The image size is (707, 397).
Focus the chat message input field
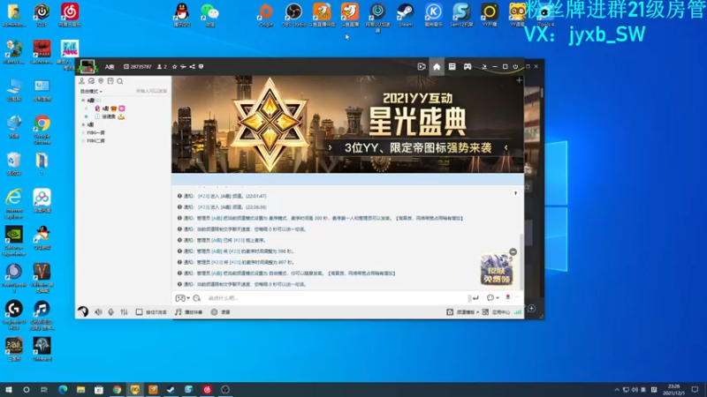pyautogui.click(x=336, y=298)
